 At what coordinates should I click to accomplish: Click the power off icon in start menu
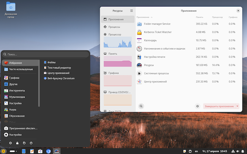coord(31,143)
